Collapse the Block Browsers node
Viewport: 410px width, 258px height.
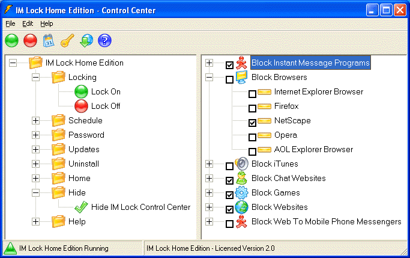point(209,77)
